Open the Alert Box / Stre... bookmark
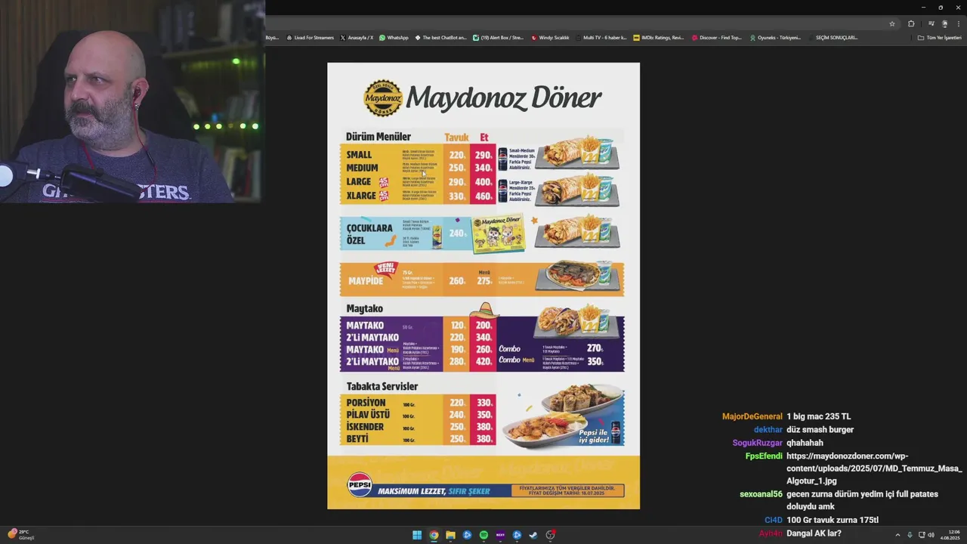Screen dimensions: 967x544 (498, 38)
